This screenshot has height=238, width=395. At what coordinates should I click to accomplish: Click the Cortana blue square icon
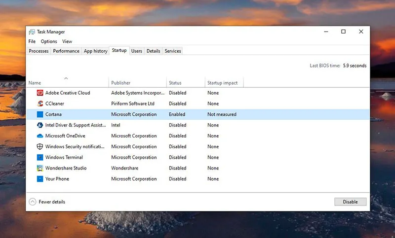click(40, 114)
